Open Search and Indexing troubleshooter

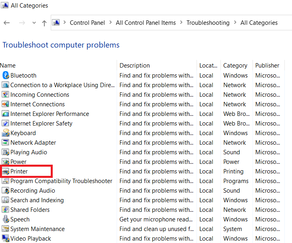tap(37, 200)
